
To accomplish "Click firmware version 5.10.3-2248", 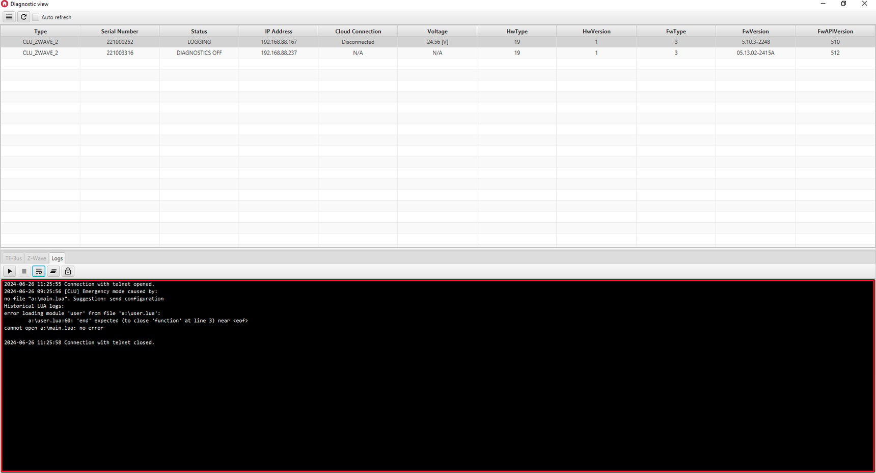I will [755, 42].
